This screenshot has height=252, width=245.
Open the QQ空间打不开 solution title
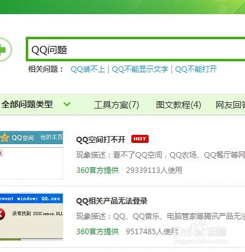101,140
